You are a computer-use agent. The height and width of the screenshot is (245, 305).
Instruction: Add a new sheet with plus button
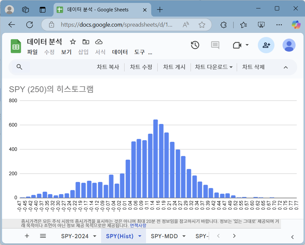(27, 236)
